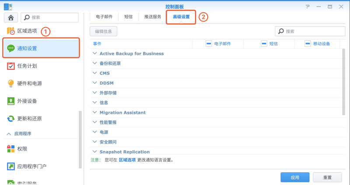Toggle the 移动设备 column checkbox

pyautogui.click(x=308, y=44)
